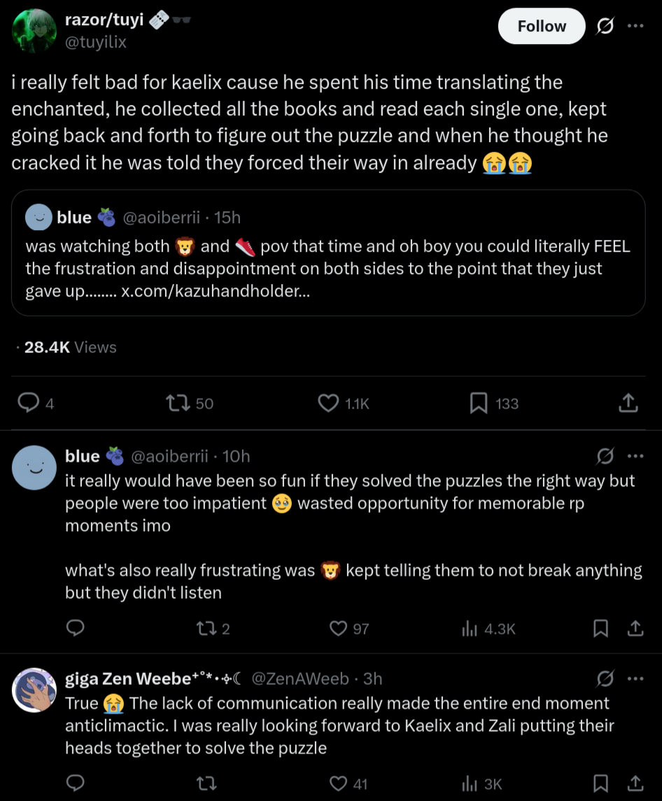The image size is (662, 801).
Task: Like the main post with 1.1K likes
Action: pos(328,403)
